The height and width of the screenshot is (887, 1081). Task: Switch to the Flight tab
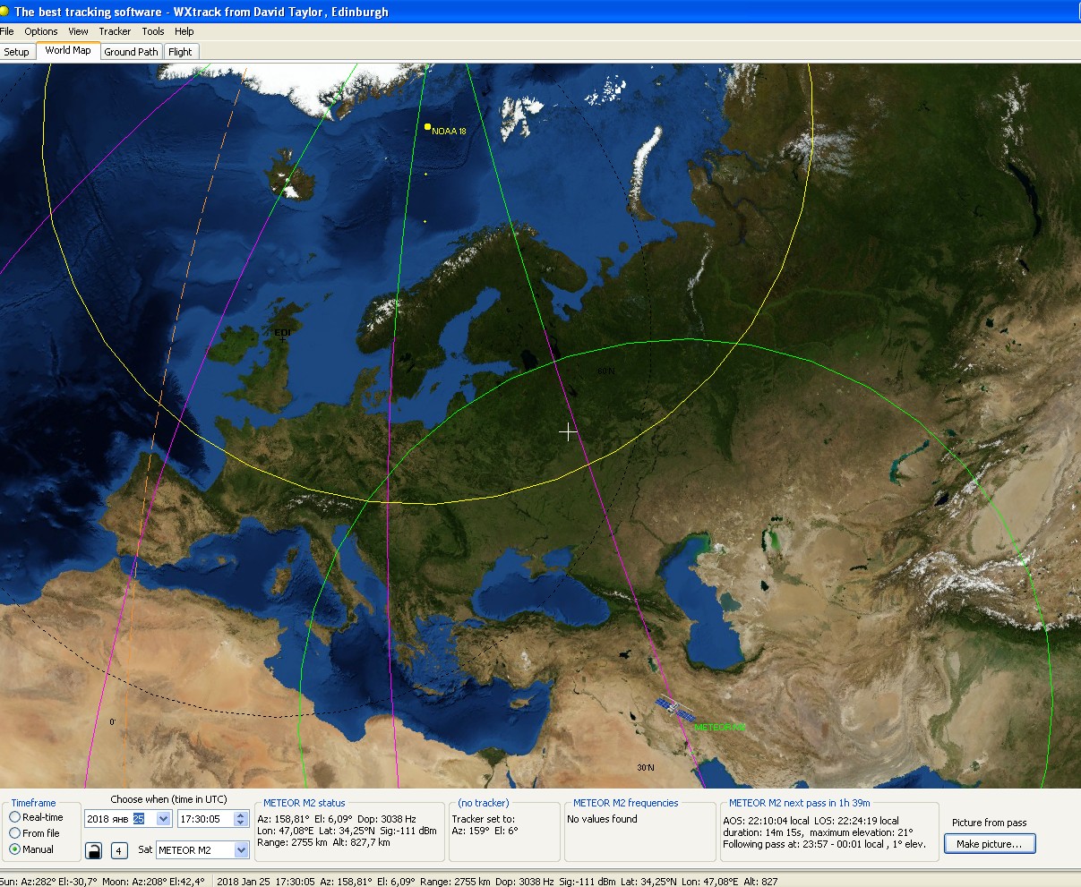[180, 52]
